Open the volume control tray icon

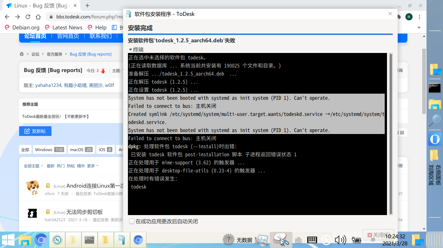point(340,240)
